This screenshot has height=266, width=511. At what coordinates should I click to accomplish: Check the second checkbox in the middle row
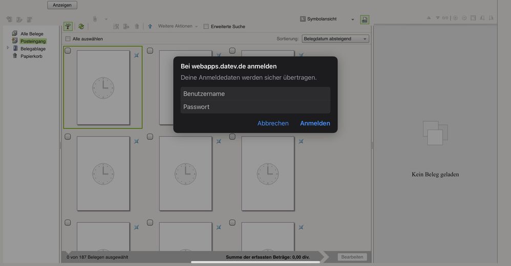[x=150, y=137]
